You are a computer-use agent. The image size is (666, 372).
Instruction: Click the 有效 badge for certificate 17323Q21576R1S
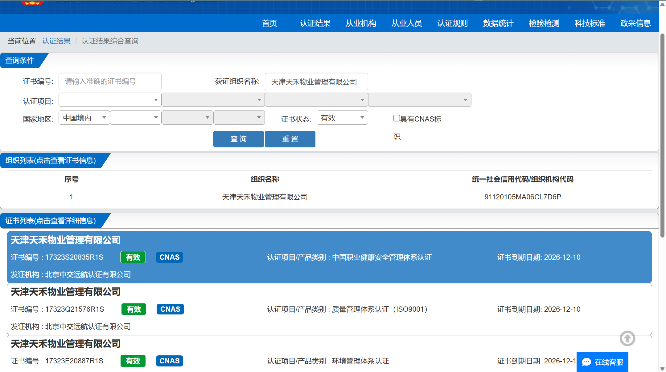[134, 309]
